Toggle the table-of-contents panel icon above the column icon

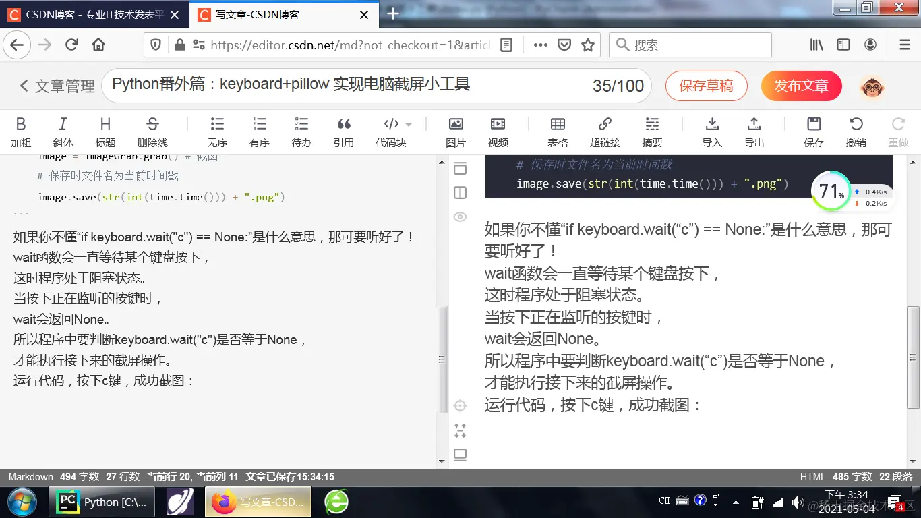point(460,168)
